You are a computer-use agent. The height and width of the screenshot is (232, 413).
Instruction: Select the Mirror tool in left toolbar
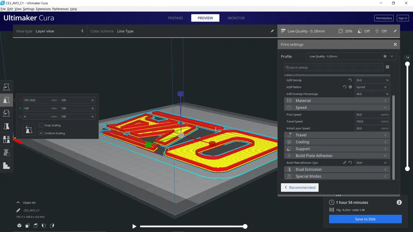6,126
